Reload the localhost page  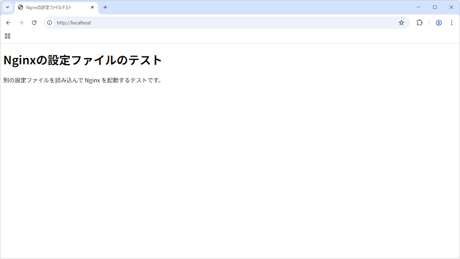coord(34,23)
